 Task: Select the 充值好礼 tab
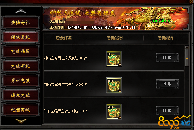[21, 66]
